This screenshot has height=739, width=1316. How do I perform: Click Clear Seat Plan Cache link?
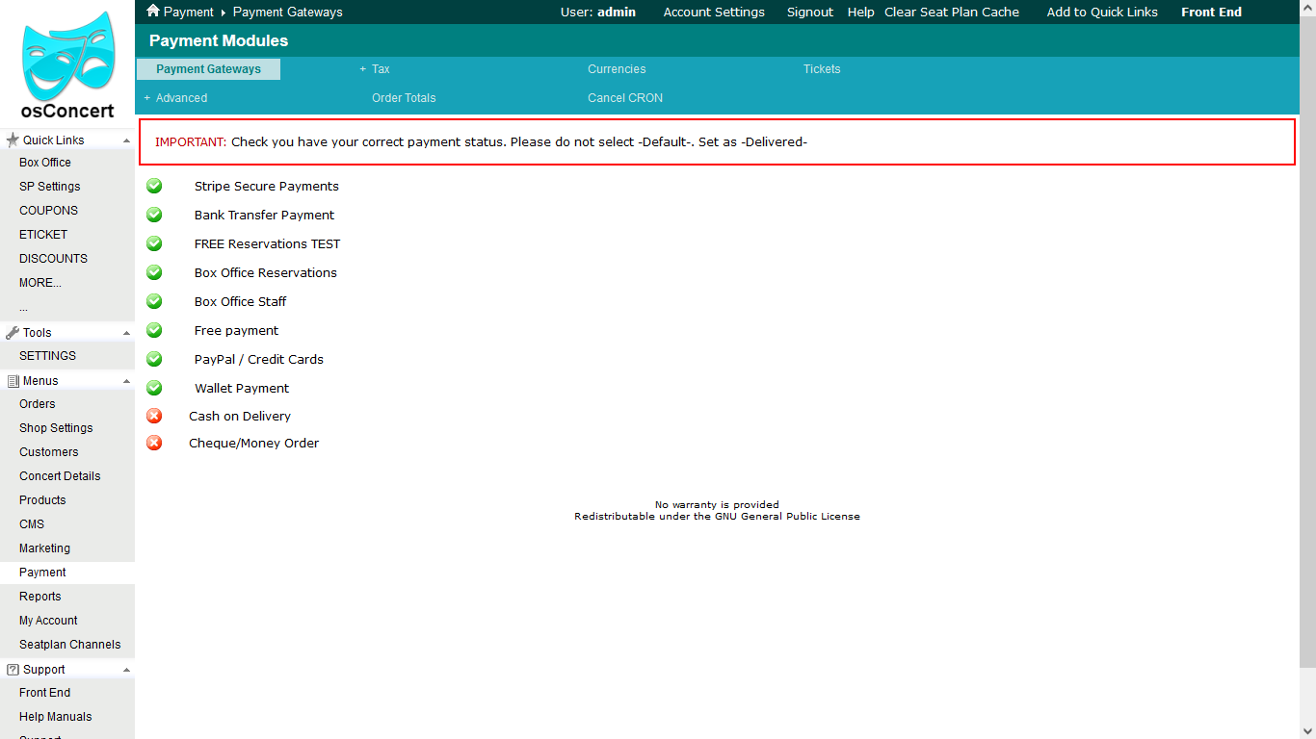tap(951, 13)
